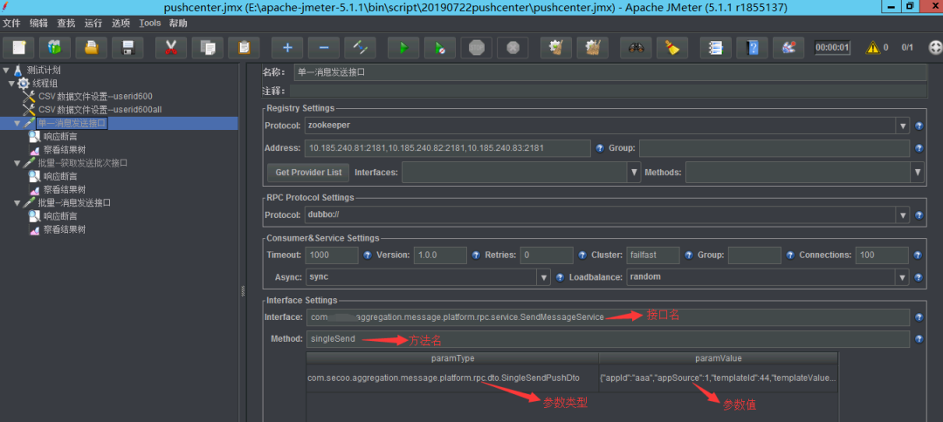Click the paramValue cell with appId JSON
Viewport: 943px width, 422px height.
[718, 378]
